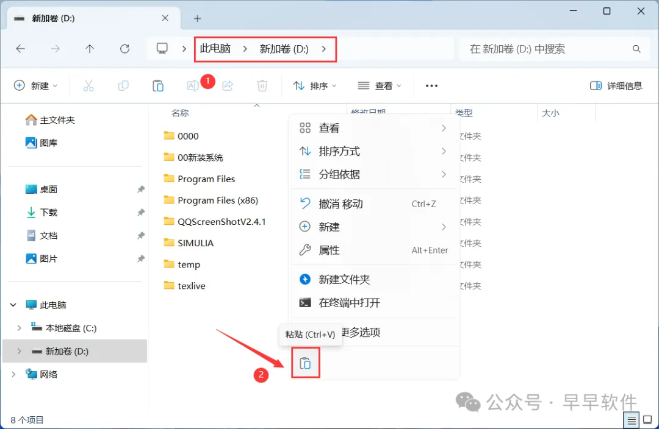Open 分组依据 submenu in context menu
The image size is (659, 429).
tap(374, 174)
